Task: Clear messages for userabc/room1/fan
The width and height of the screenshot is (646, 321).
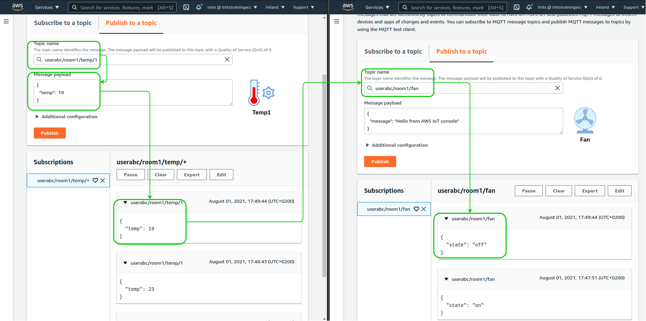Action: pos(559,191)
